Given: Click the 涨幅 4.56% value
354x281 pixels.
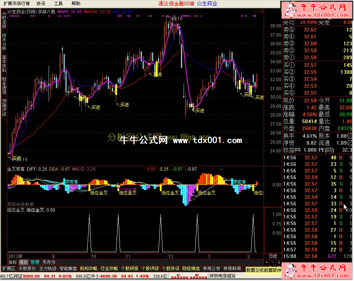Looking at the screenshot, I should click(310, 115).
